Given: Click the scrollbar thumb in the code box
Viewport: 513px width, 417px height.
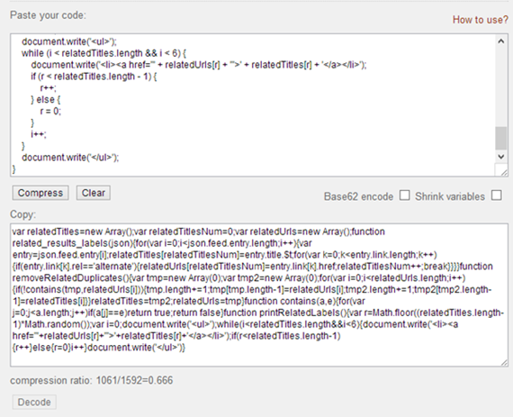Looking at the screenshot, I should 501,138.
